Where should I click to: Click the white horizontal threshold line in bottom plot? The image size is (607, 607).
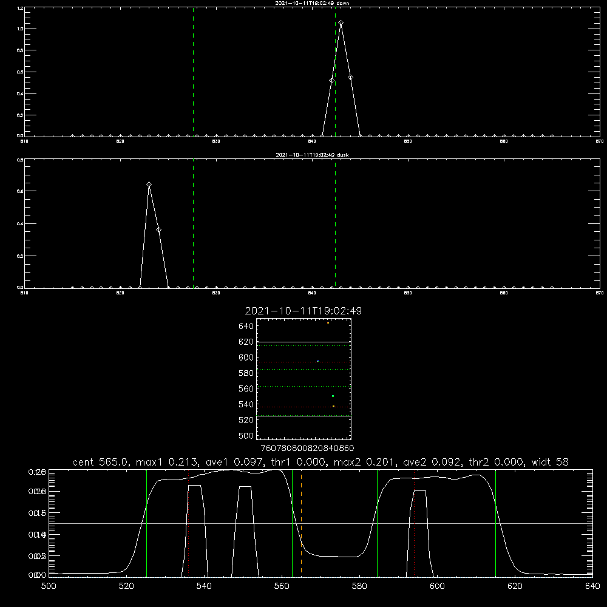pyautogui.click(x=320, y=523)
